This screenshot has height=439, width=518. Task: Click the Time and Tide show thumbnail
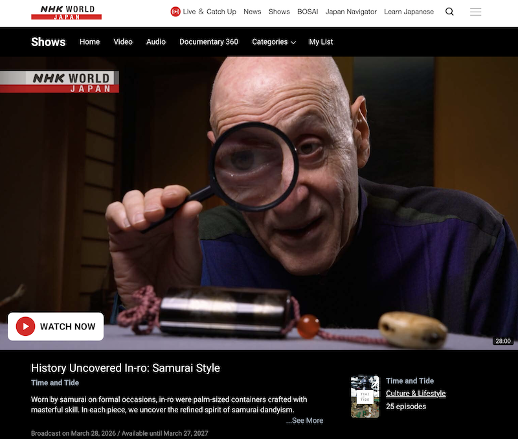pyautogui.click(x=365, y=397)
